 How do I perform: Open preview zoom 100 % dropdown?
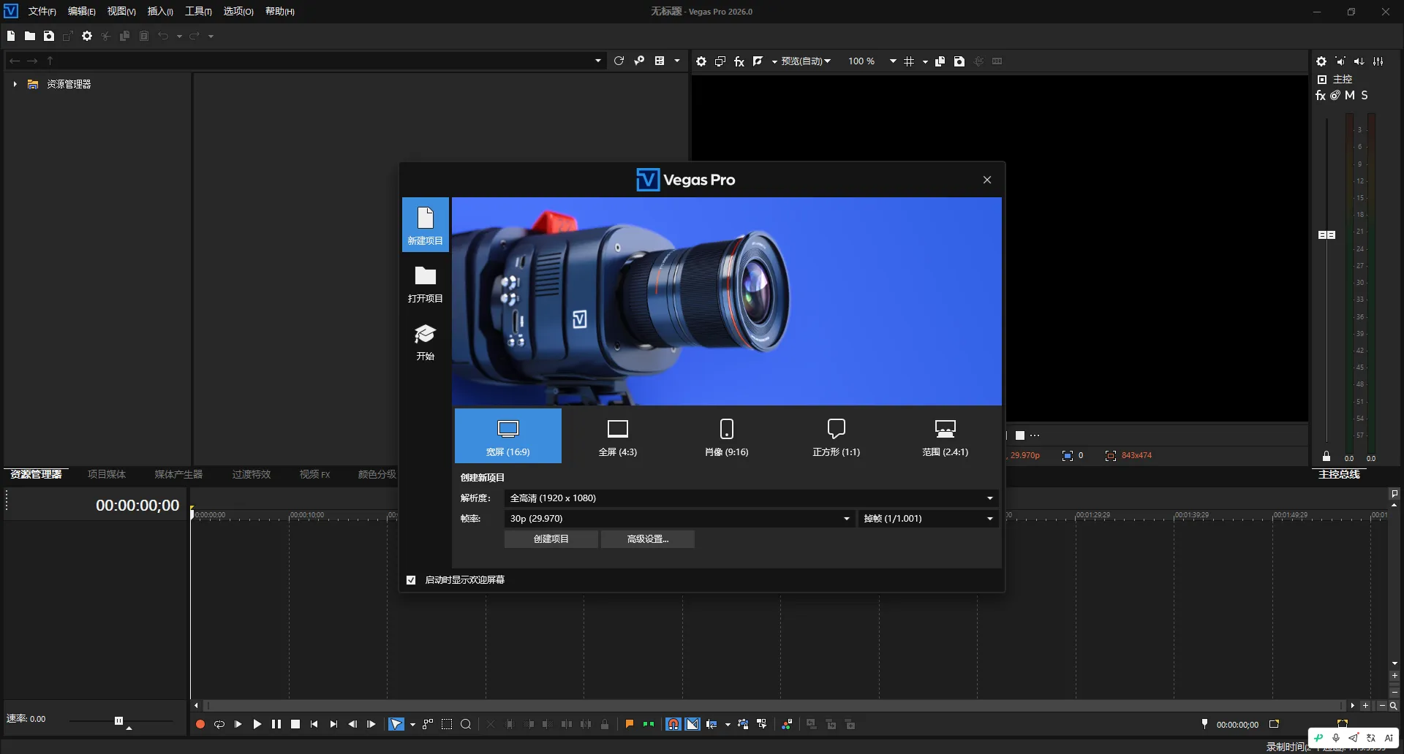(x=893, y=61)
